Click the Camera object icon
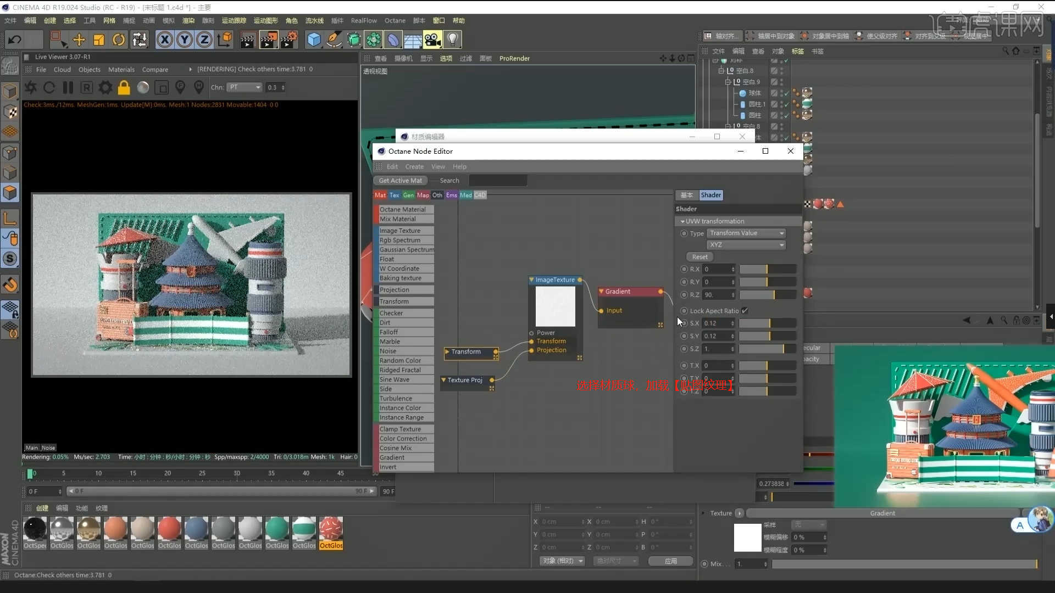1055x593 pixels. click(x=432, y=40)
